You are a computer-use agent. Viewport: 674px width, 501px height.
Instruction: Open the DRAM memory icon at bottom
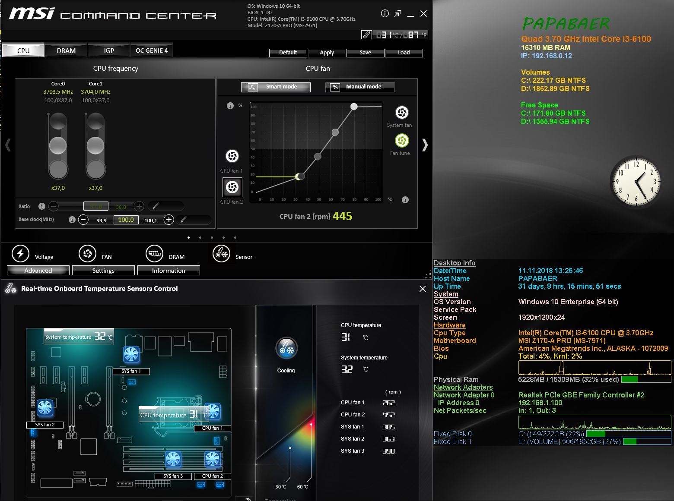[154, 254]
